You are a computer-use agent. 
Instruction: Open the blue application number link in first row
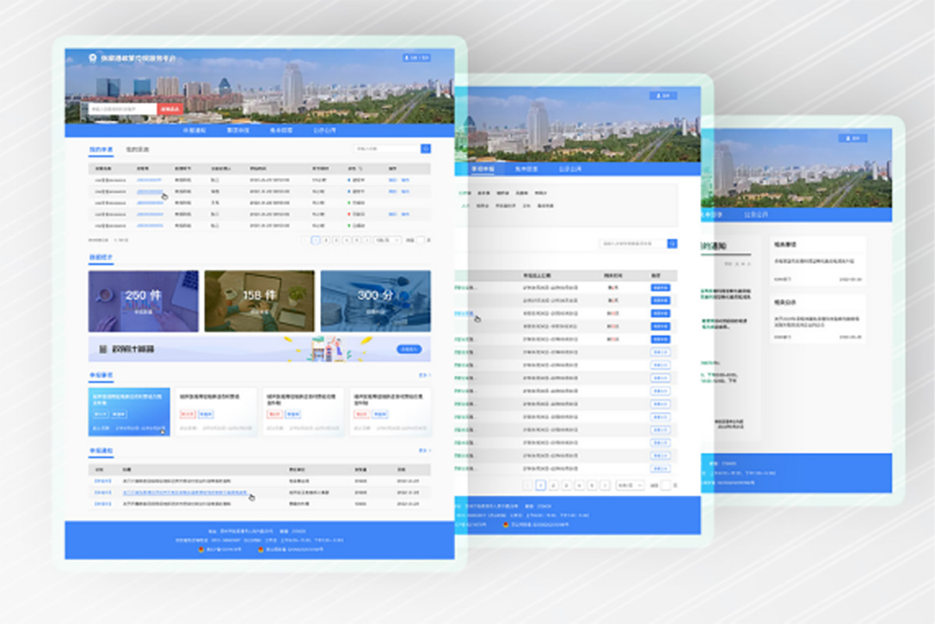149,179
